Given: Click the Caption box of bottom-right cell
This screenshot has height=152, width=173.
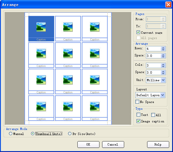Looking at the screenshot, I should coord(95,119).
